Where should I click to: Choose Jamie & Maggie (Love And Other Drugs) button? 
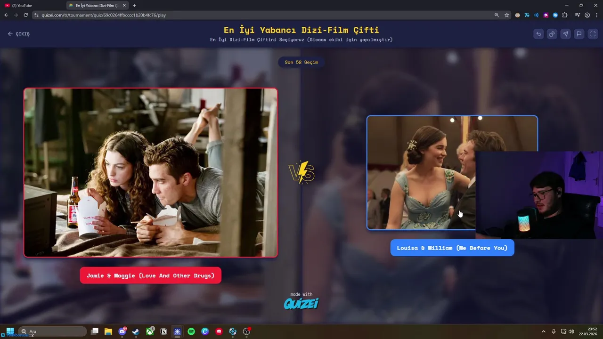150,275
